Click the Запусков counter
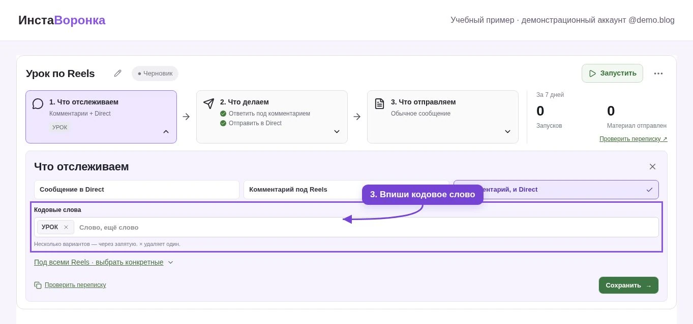693x324 pixels. (549, 117)
